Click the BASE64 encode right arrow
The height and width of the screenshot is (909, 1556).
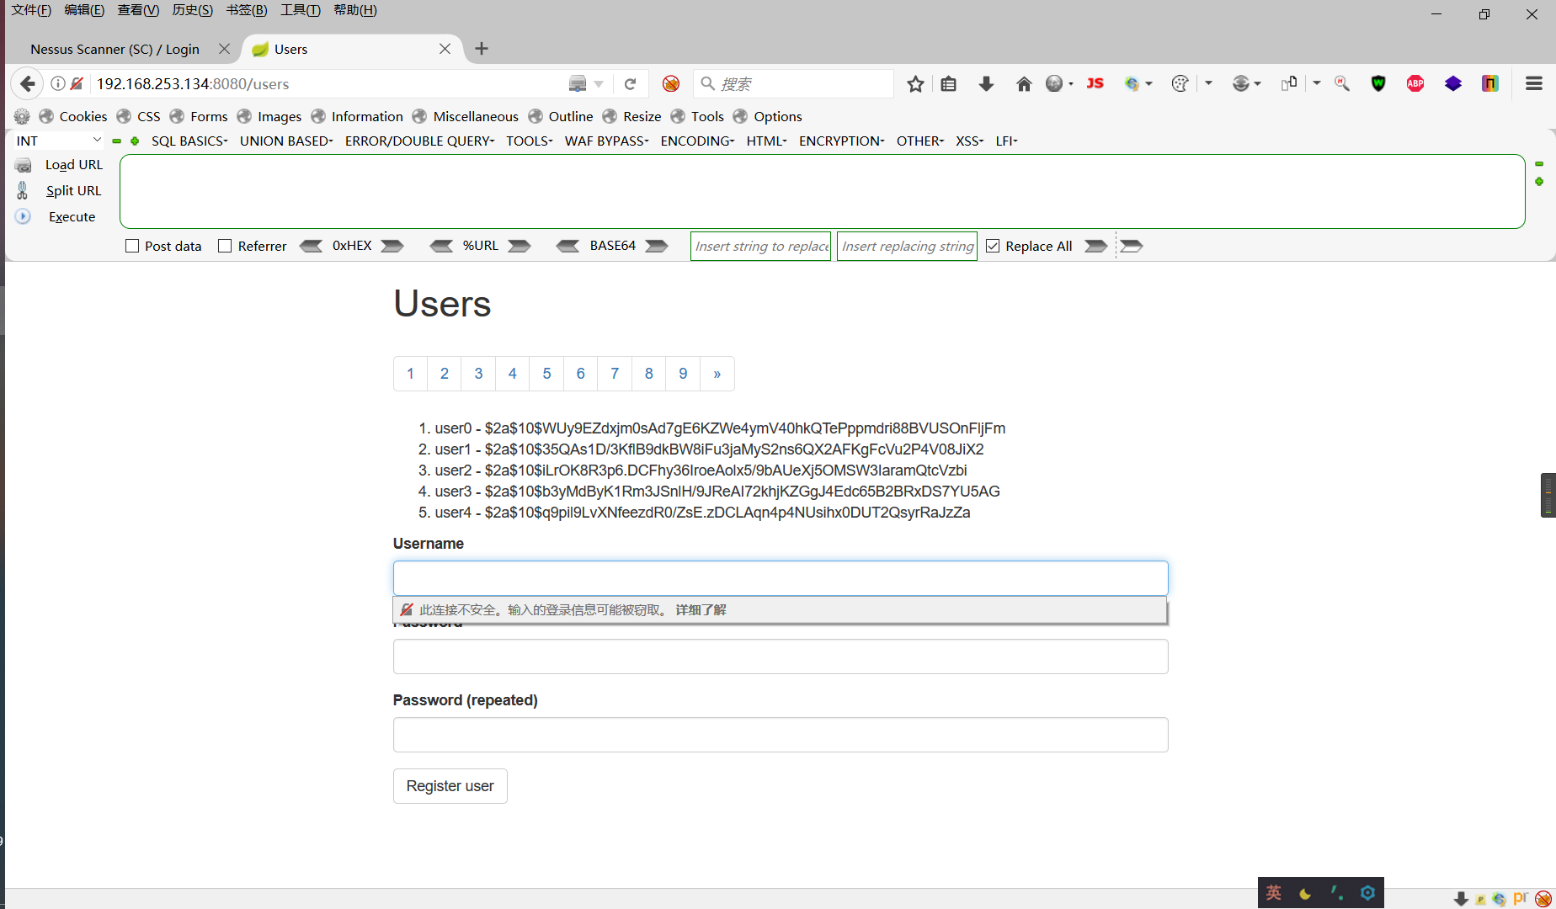[x=656, y=246]
